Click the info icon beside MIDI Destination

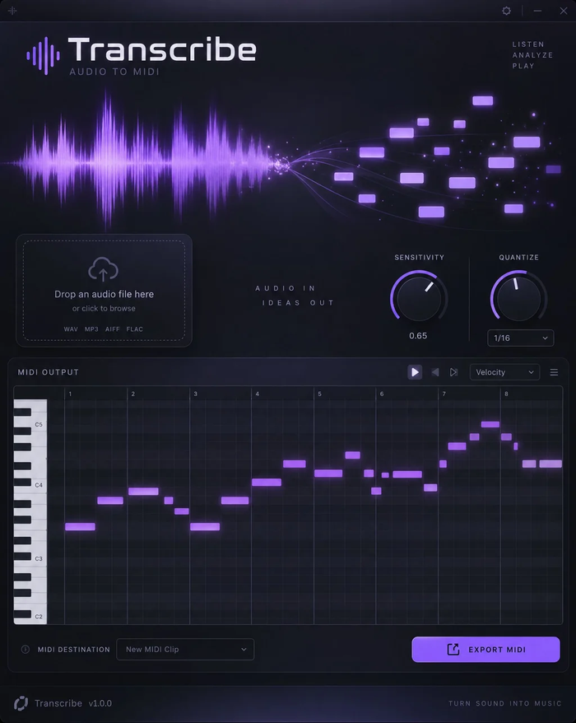click(26, 649)
